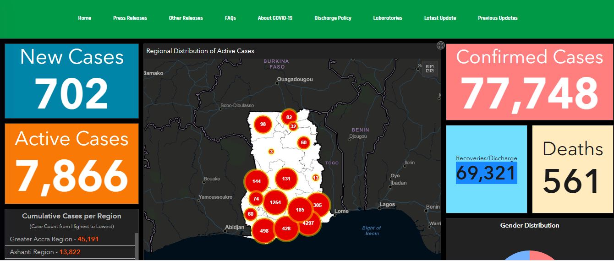Open the Previous Updates link
Viewport: 614px width, 261px height.
498,18
